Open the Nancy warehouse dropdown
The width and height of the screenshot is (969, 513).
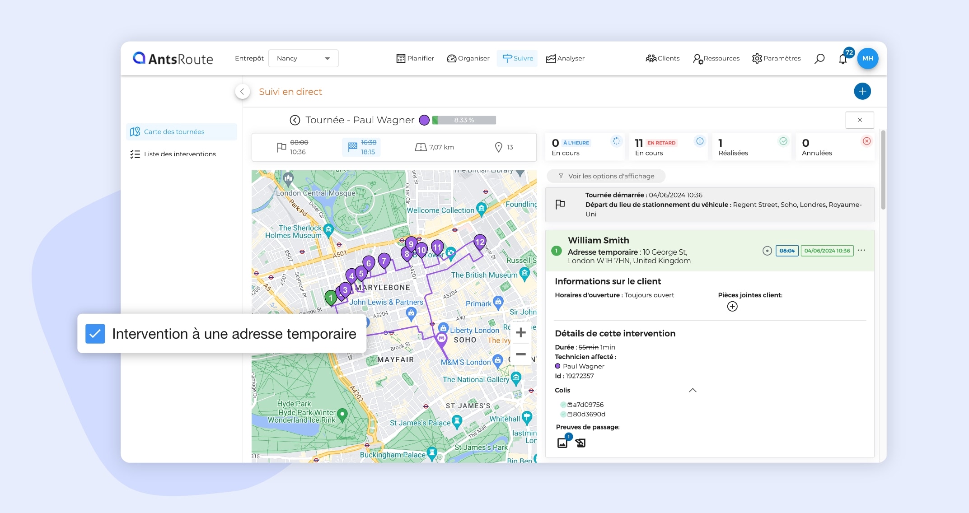pyautogui.click(x=303, y=58)
